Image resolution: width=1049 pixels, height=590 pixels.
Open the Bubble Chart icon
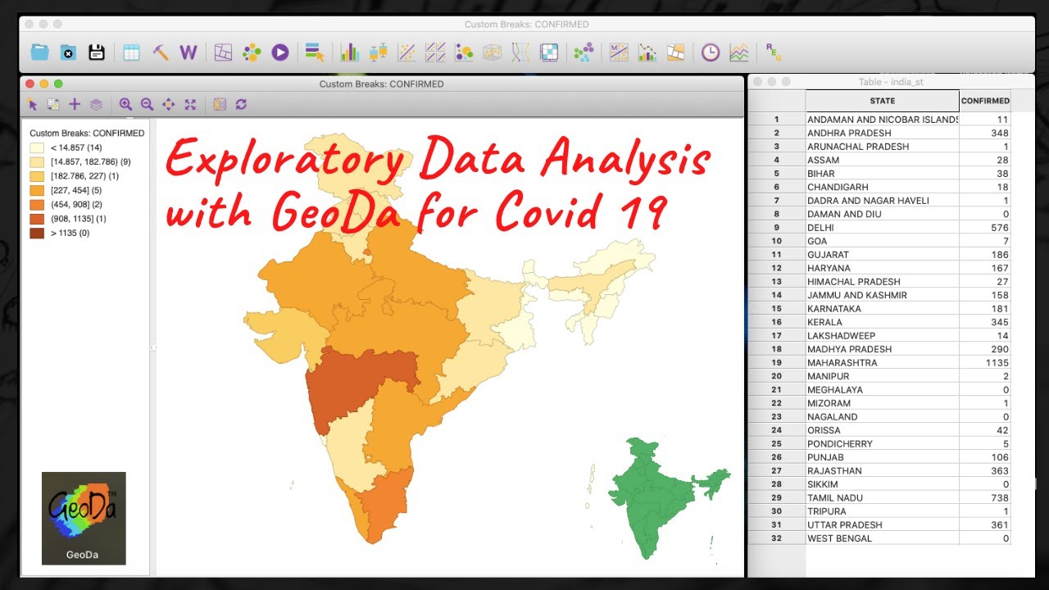click(x=464, y=52)
